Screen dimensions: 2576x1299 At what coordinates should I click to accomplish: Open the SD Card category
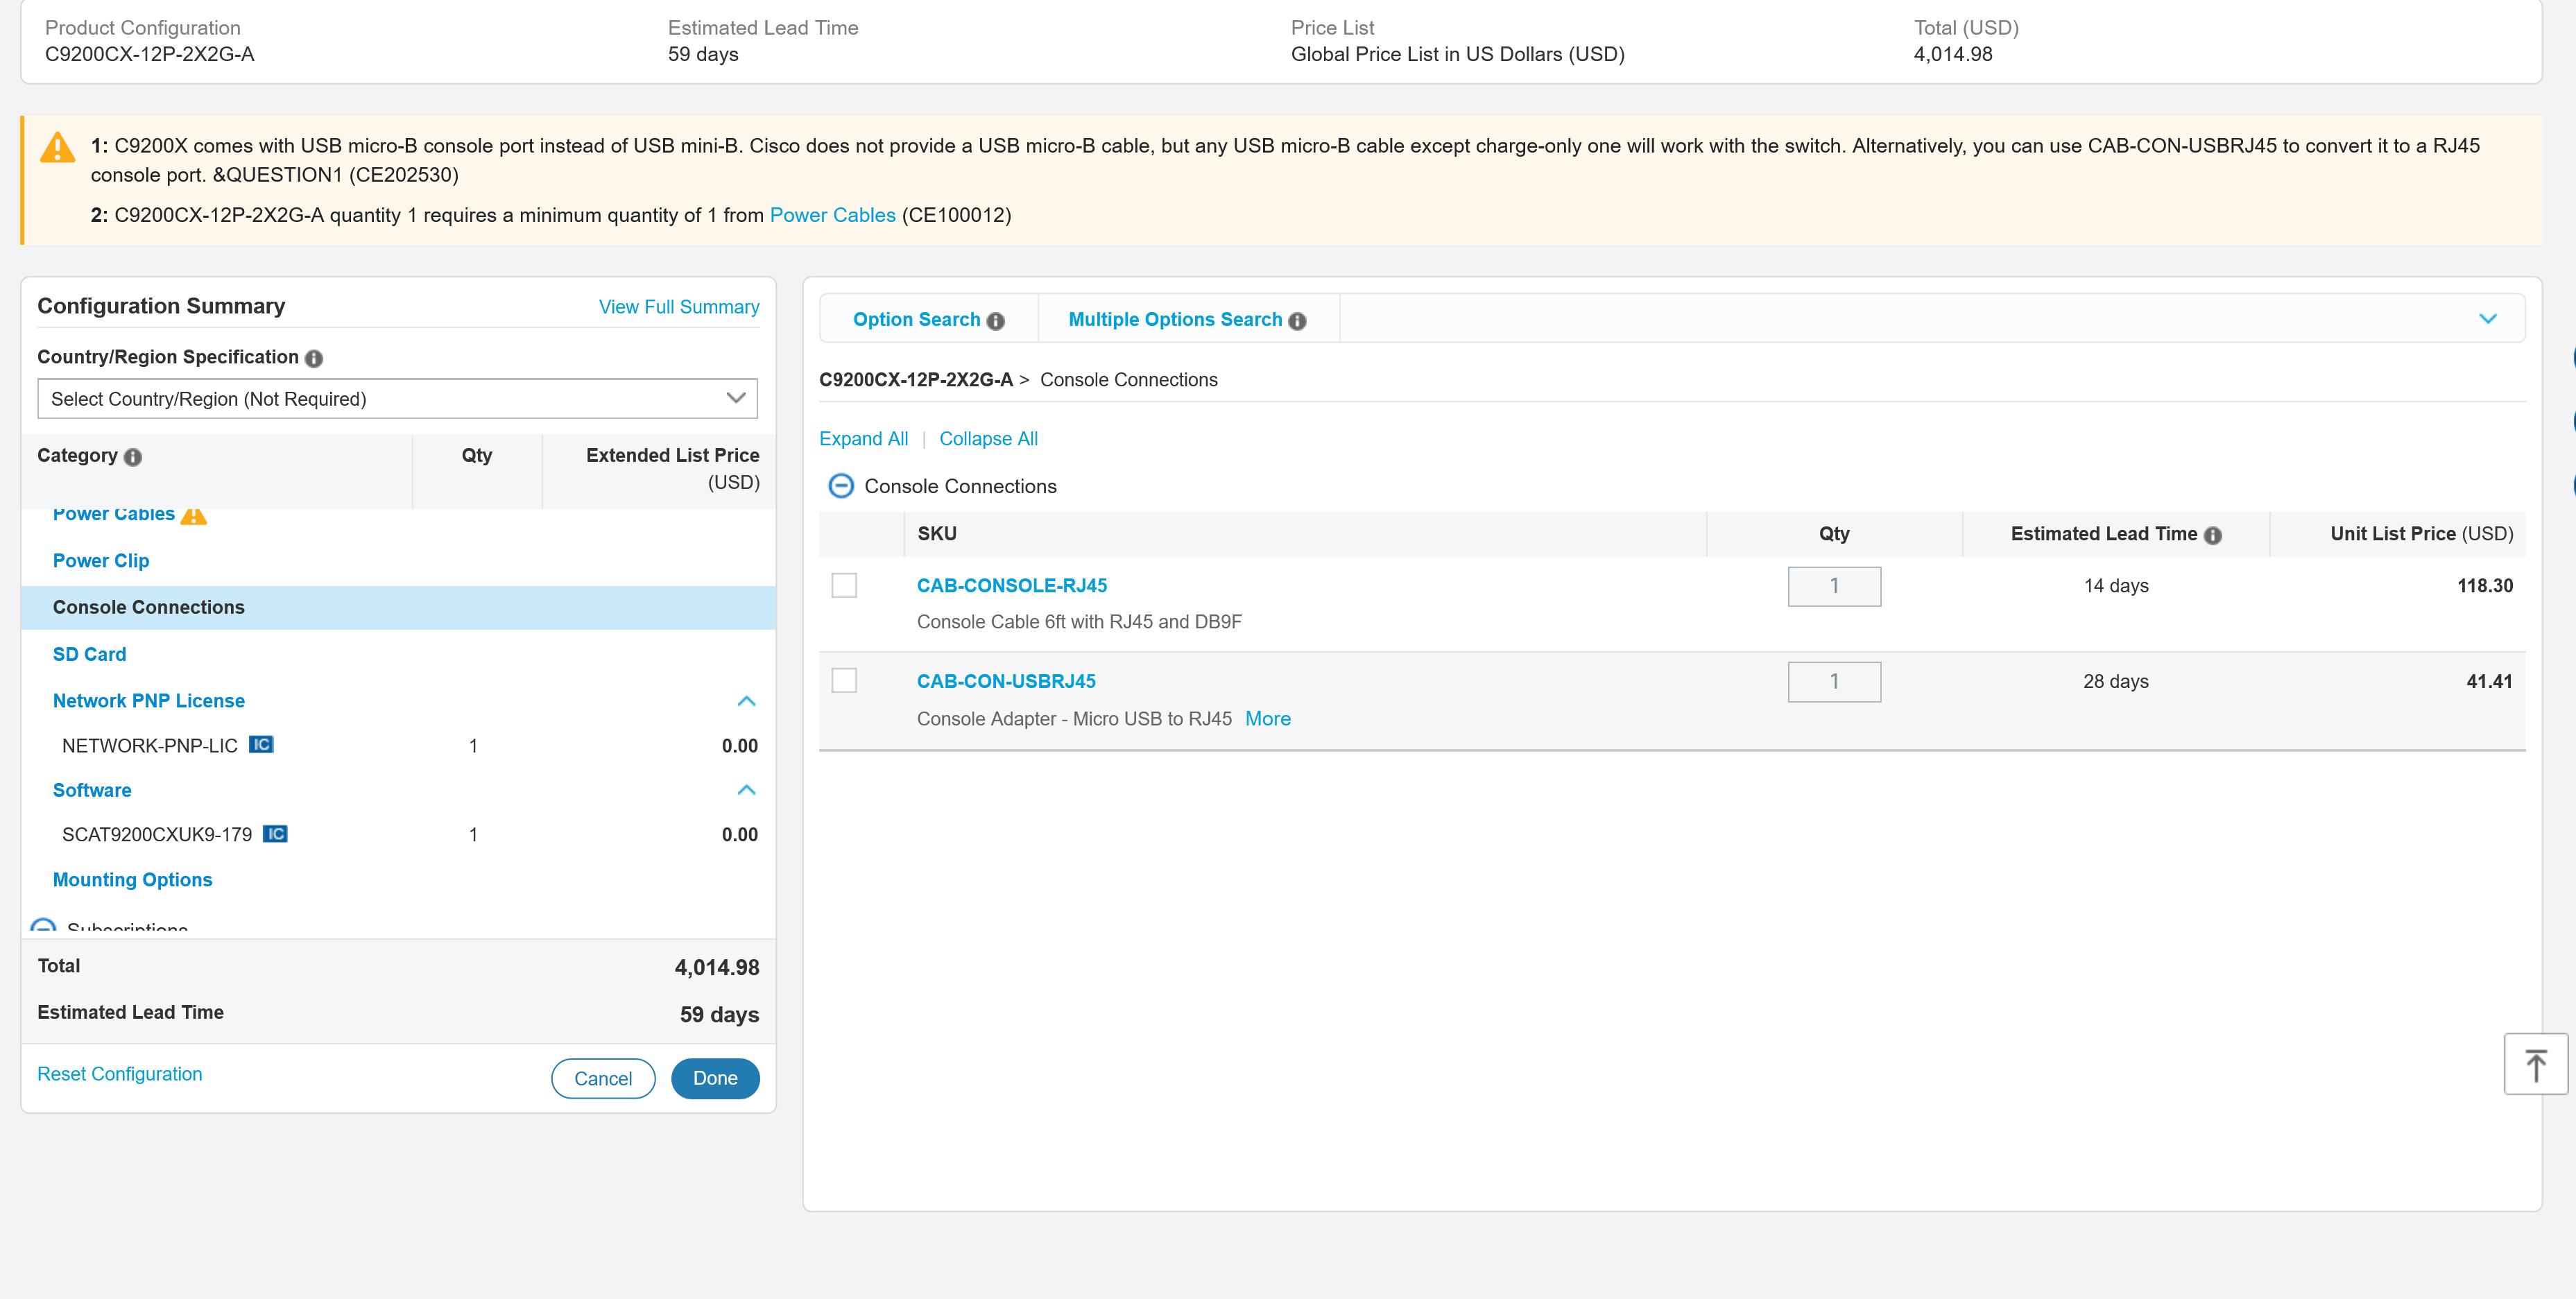pos(89,654)
